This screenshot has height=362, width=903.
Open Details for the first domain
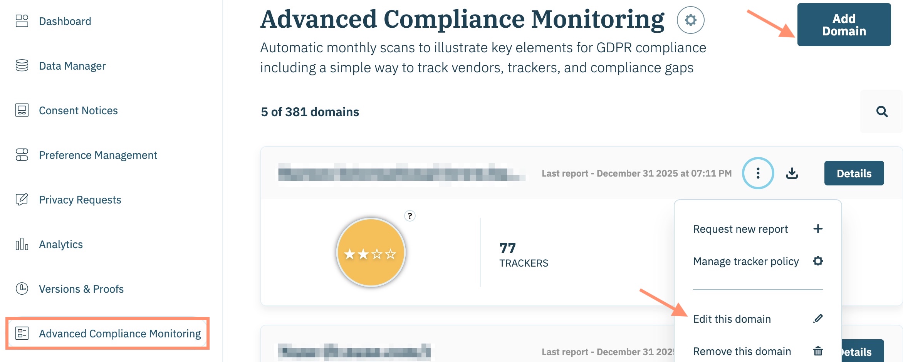click(x=854, y=173)
